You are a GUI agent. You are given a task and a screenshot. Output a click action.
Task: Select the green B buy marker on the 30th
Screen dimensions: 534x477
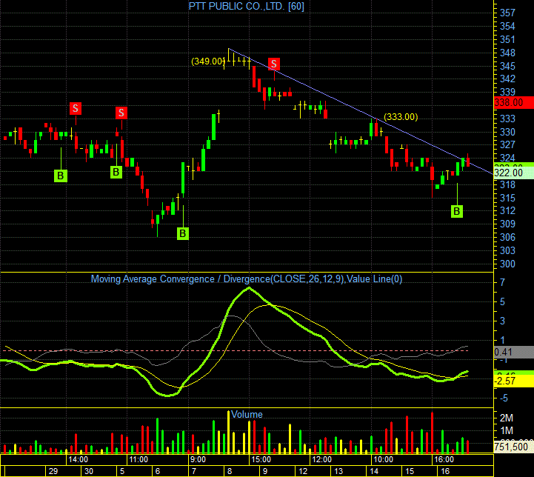coord(116,172)
